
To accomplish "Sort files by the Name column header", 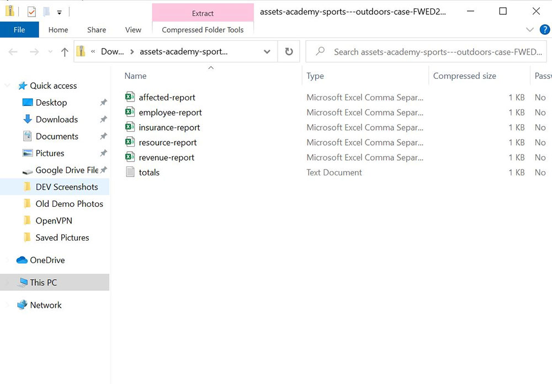I will pos(136,76).
